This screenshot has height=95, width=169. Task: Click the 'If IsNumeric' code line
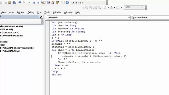(x=89, y=53)
